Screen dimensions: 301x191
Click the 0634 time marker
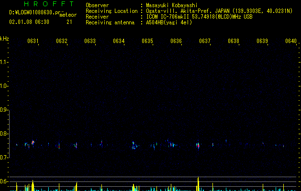pyautogui.click(x=119, y=41)
